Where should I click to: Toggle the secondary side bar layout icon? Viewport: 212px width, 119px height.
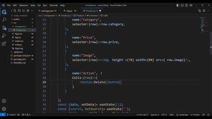(186, 5)
